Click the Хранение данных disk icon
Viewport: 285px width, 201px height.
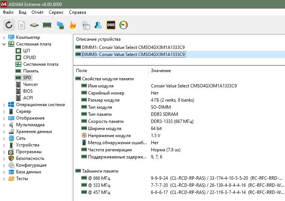[x=11, y=132]
